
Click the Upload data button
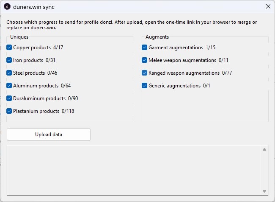(49, 135)
